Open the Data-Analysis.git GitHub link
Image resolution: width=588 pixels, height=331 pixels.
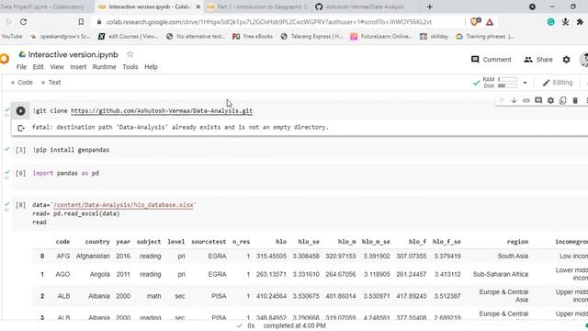(x=162, y=110)
